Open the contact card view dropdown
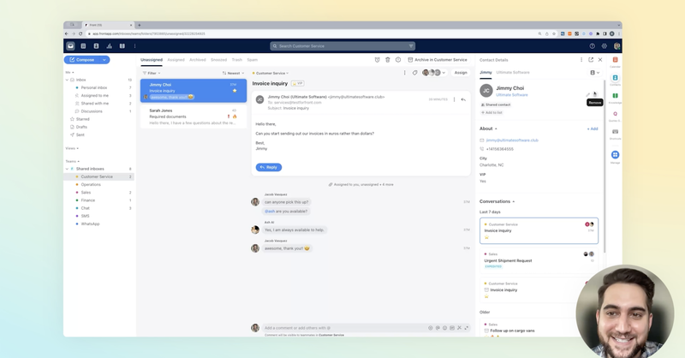 [x=595, y=73]
